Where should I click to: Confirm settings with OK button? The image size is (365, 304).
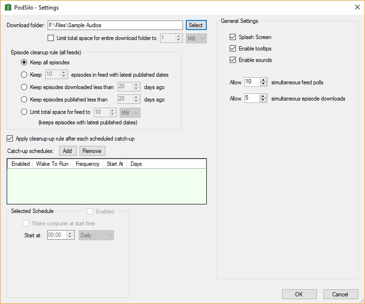point(299,294)
